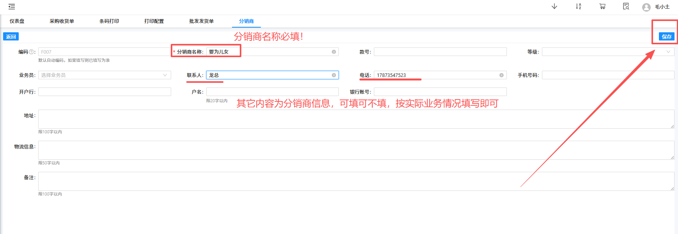Open the 采购收货单 tab
Viewport: 678px width, 234px height.
[62, 21]
